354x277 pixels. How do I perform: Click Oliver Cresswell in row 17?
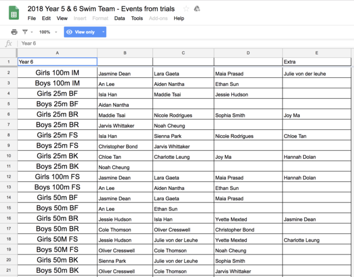tap(183, 229)
